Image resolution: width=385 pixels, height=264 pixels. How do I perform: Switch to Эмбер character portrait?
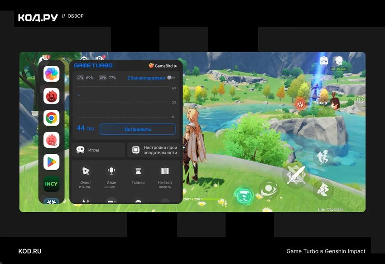pyautogui.click(x=335, y=102)
